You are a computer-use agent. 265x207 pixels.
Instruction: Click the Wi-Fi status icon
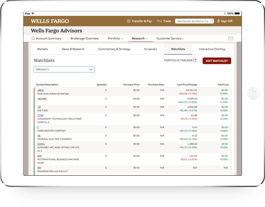[33, 13]
